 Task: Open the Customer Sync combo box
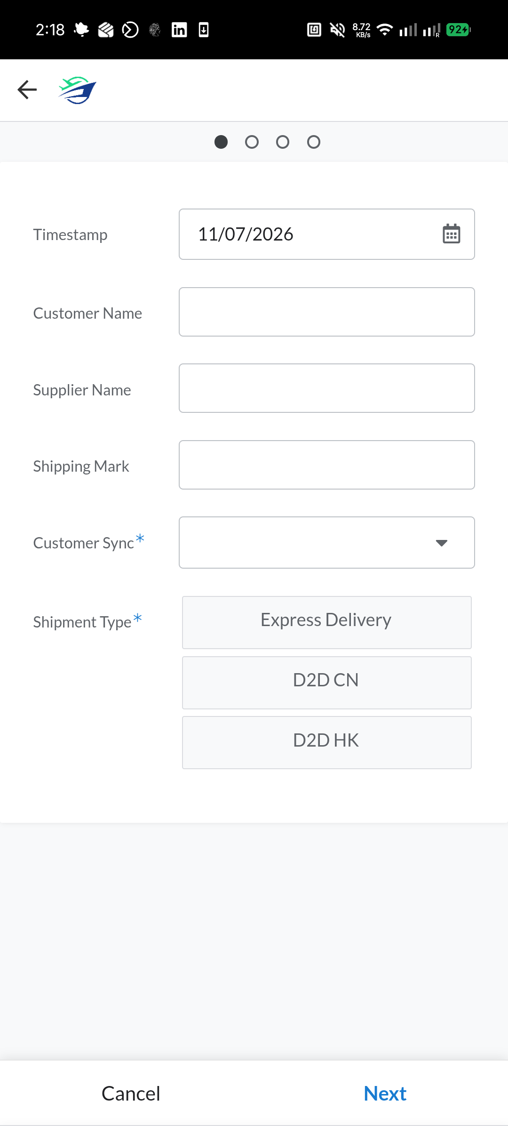tap(327, 543)
